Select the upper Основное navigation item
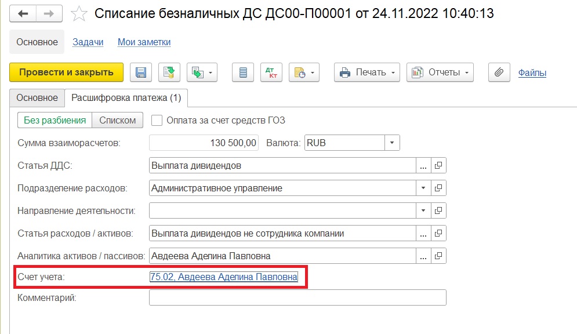Screen dimensions: 577x334 click(x=37, y=42)
